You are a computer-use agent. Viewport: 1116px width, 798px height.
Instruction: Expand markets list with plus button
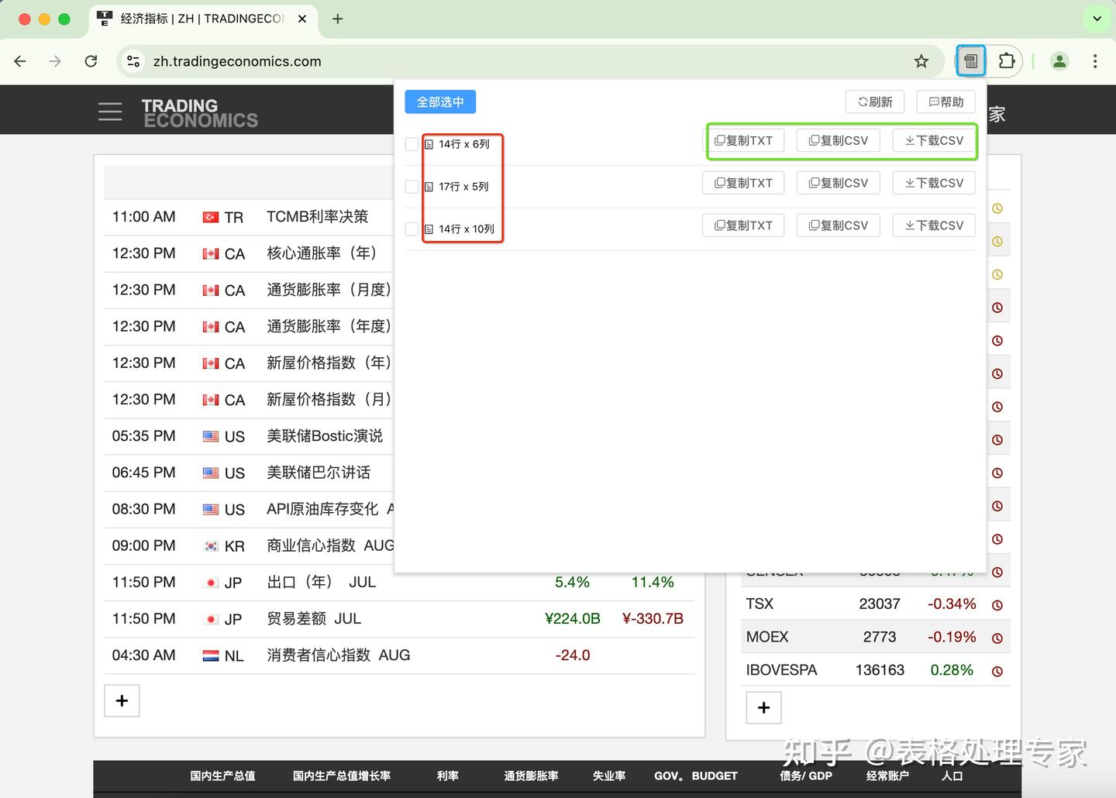tap(763, 707)
